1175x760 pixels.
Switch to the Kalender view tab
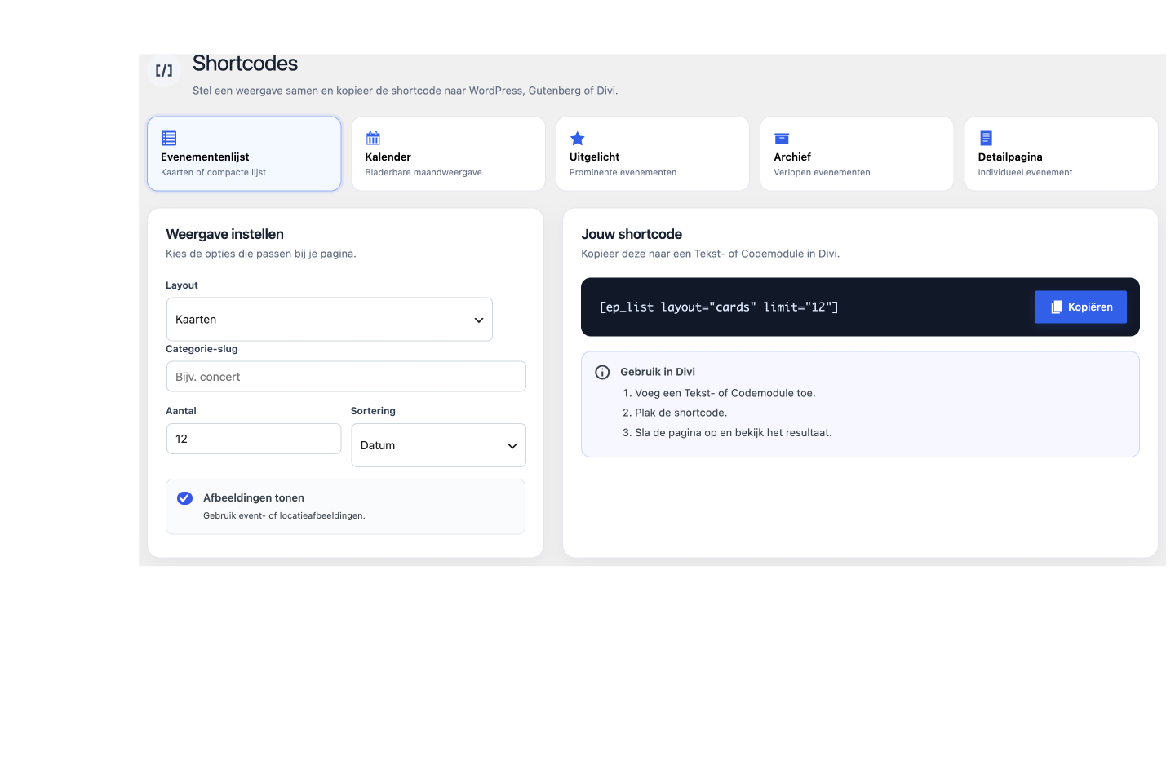pos(448,154)
